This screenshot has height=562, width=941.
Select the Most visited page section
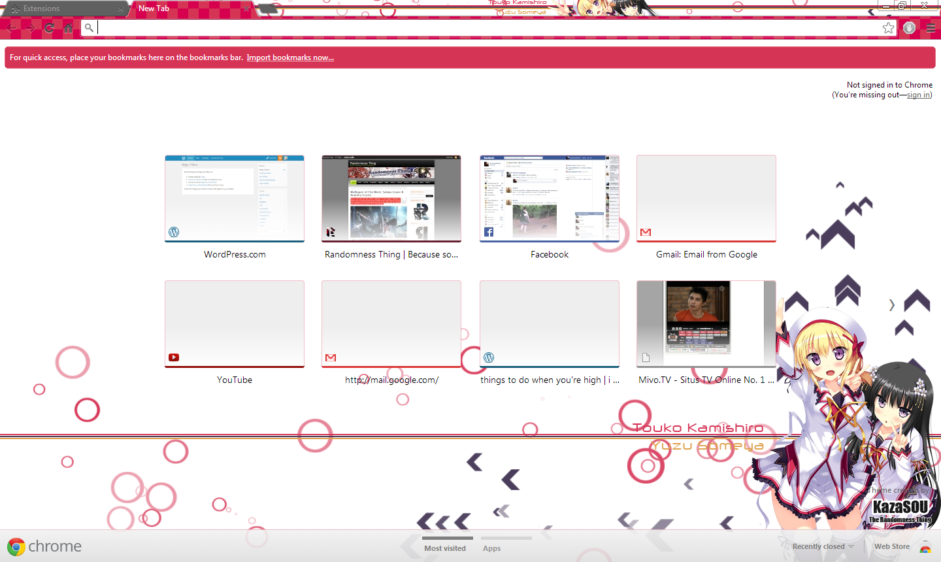[445, 548]
